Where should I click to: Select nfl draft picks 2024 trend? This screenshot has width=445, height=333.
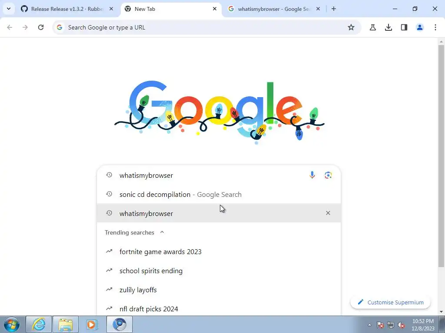click(219, 309)
